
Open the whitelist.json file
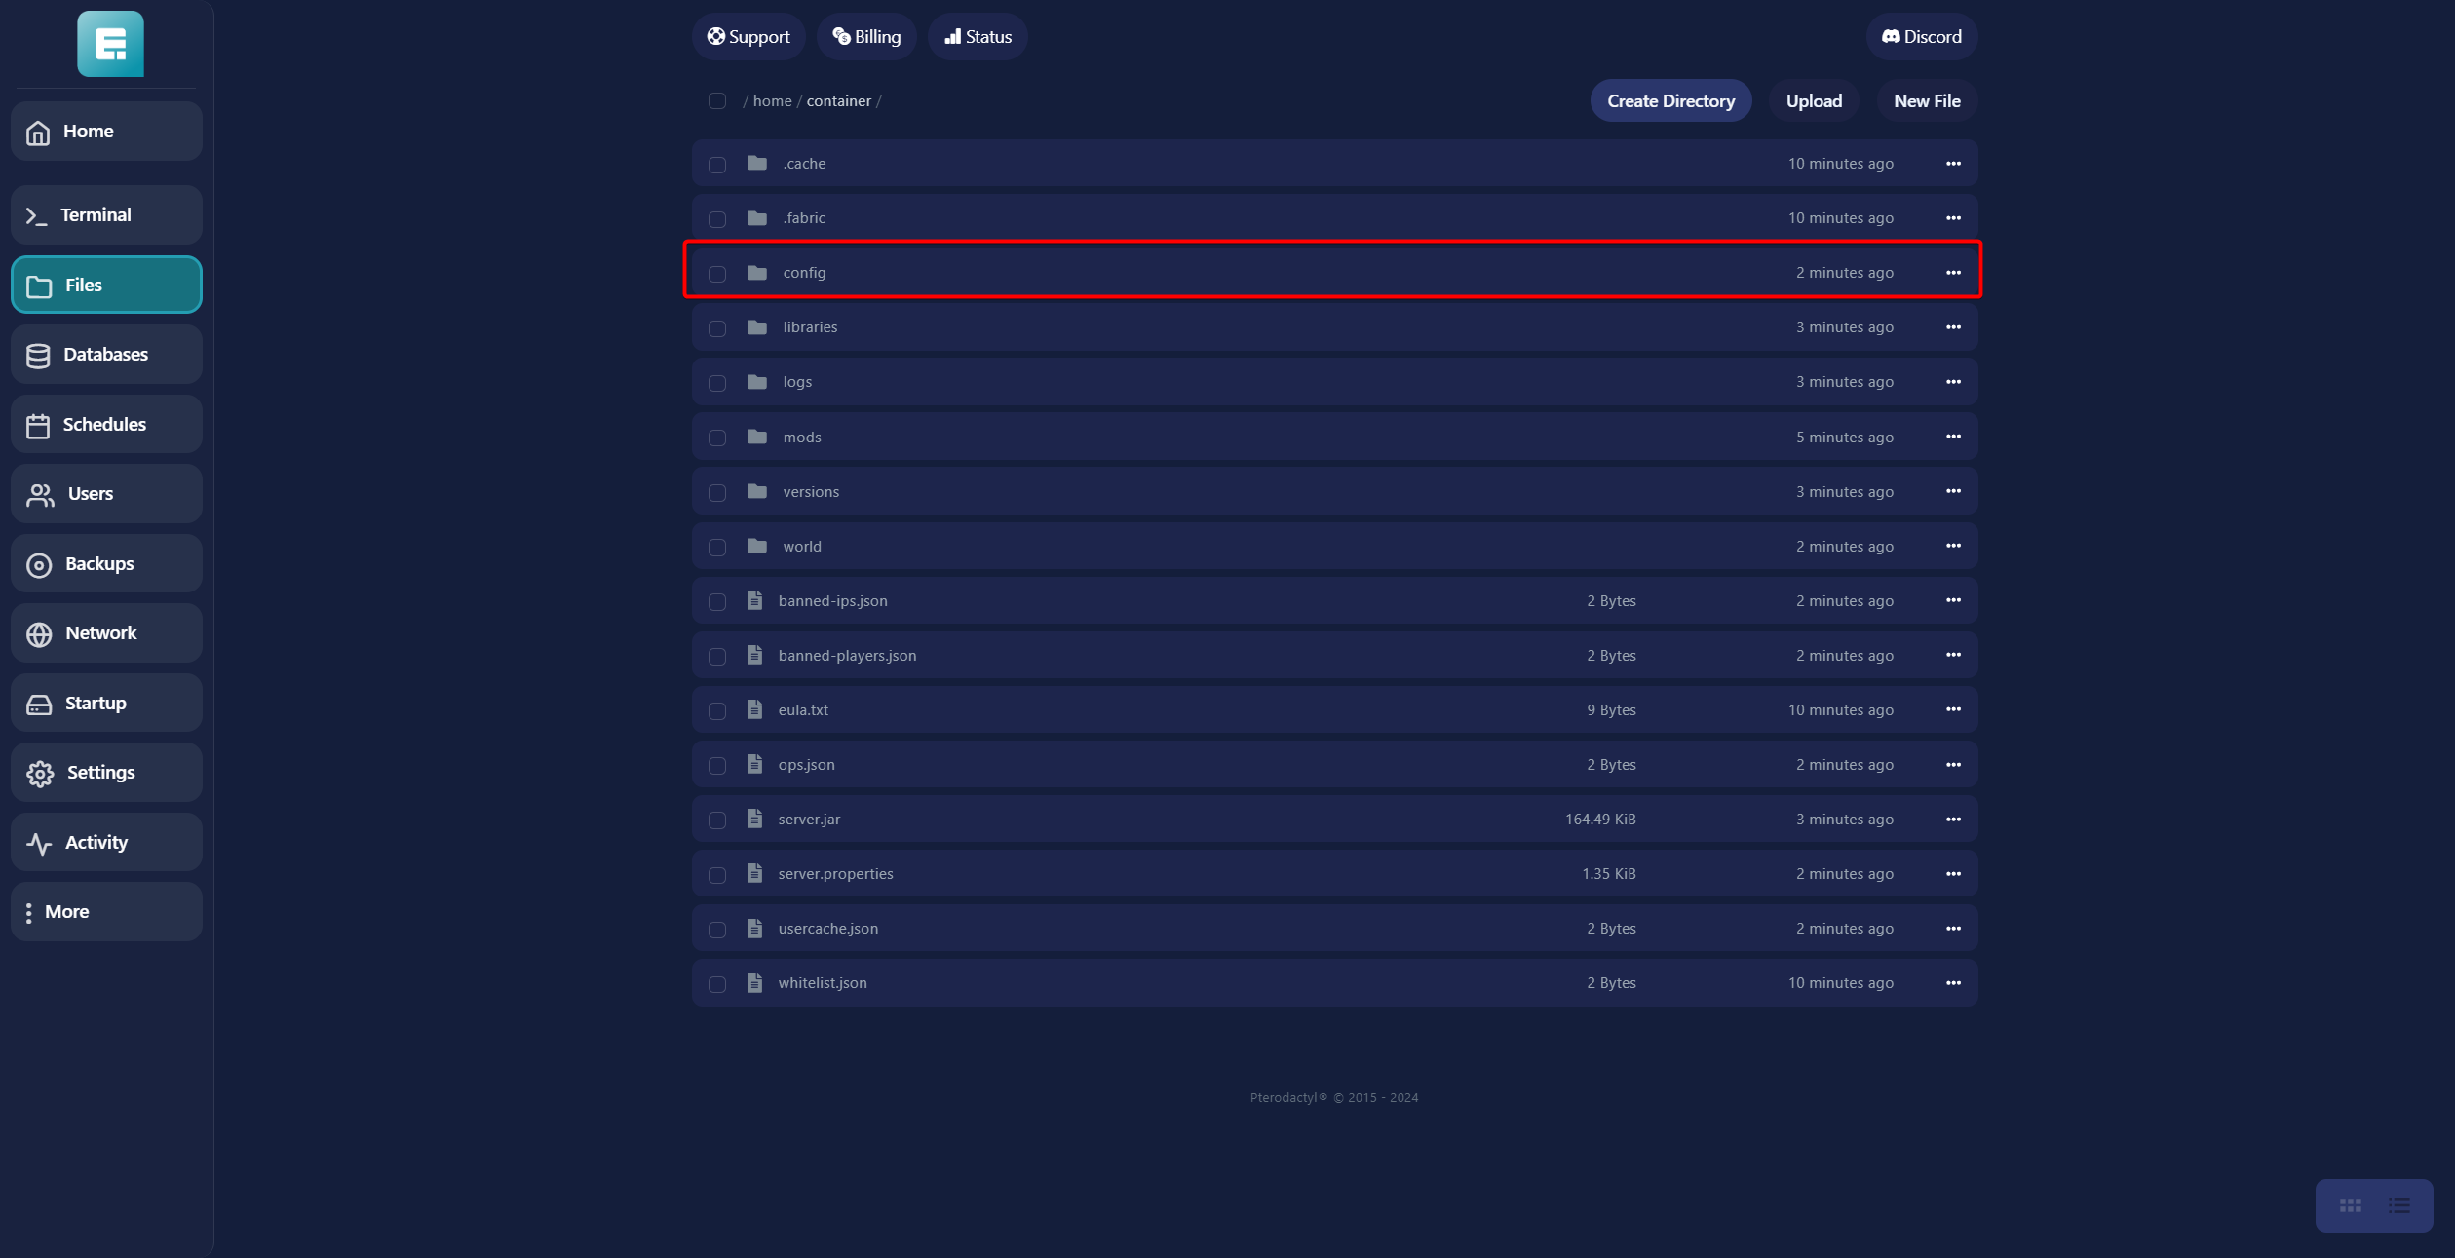pyautogui.click(x=822, y=983)
